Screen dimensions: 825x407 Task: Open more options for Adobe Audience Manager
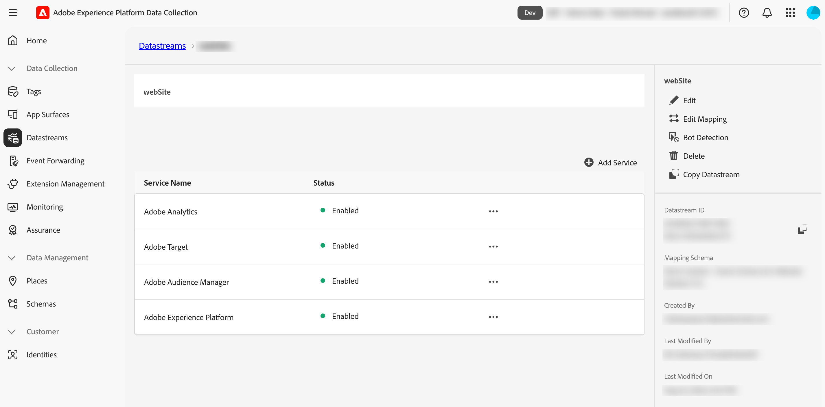coord(493,281)
